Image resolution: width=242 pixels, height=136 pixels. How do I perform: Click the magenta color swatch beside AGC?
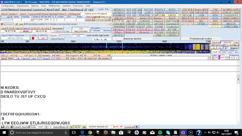(219, 57)
